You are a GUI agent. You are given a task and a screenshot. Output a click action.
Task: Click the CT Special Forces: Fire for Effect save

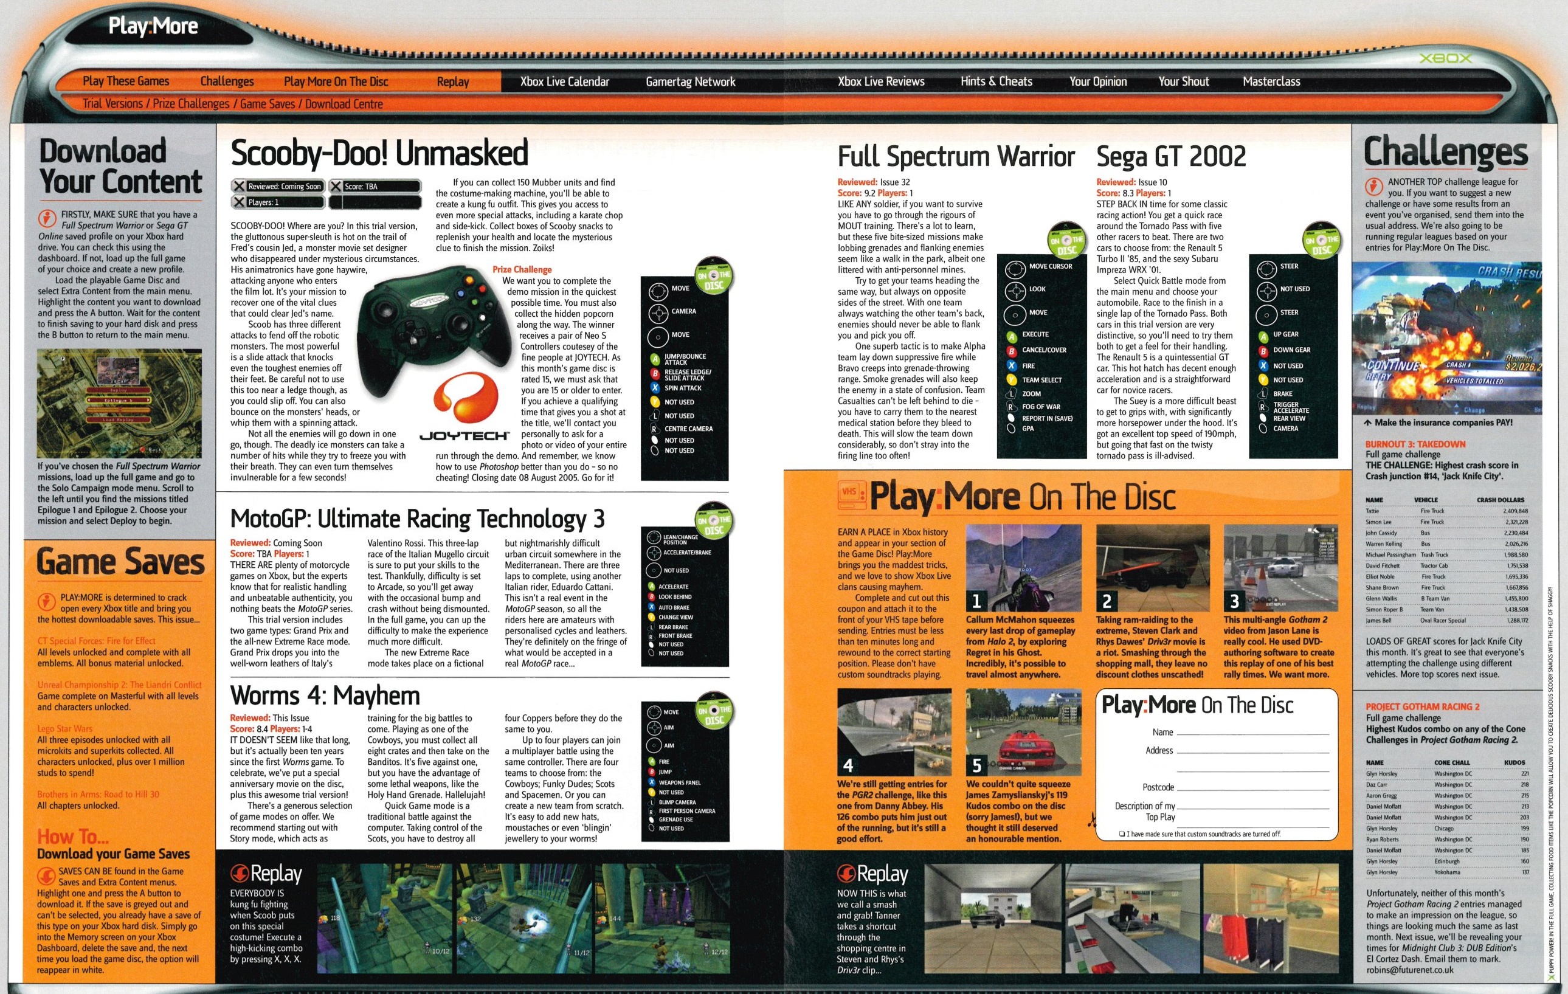pos(97,641)
